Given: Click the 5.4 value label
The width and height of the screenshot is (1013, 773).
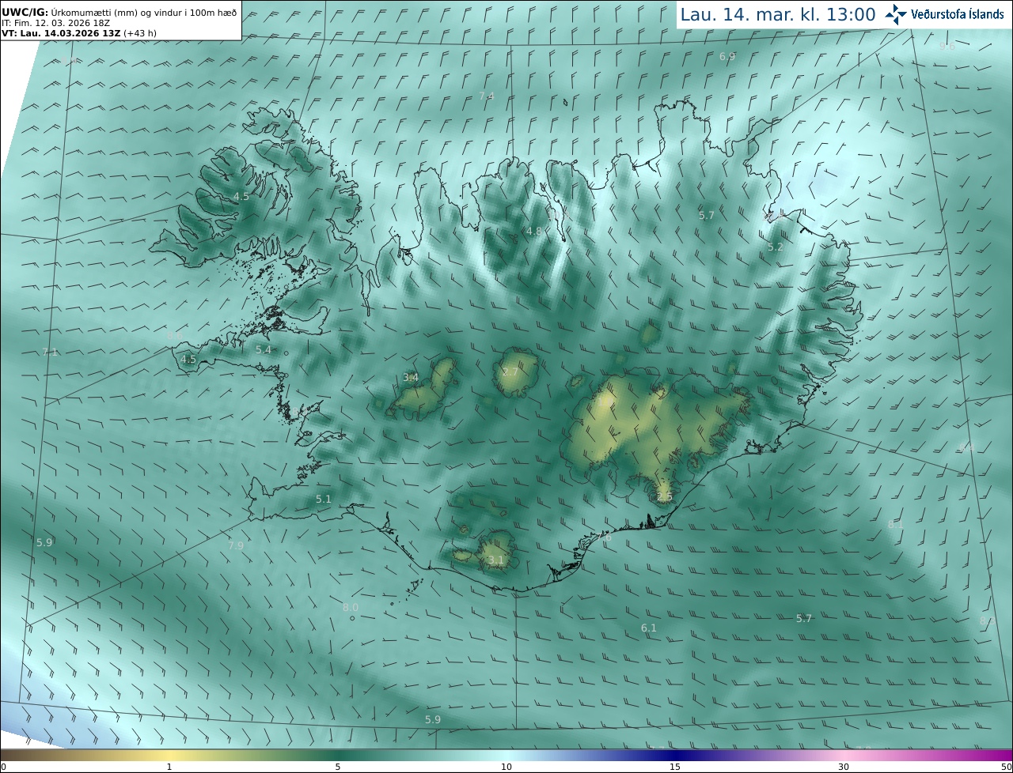Looking at the screenshot, I should pyautogui.click(x=264, y=349).
